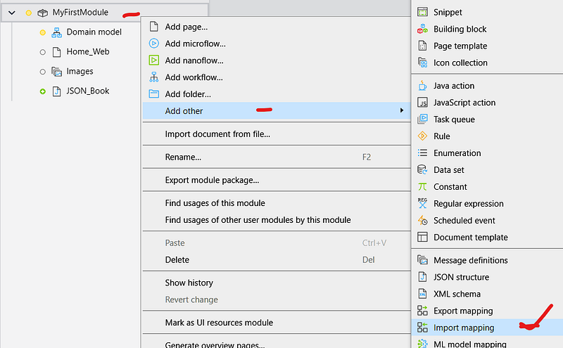The height and width of the screenshot is (348, 563).
Task: Click the Domain model diagram icon
Action: [57, 32]
